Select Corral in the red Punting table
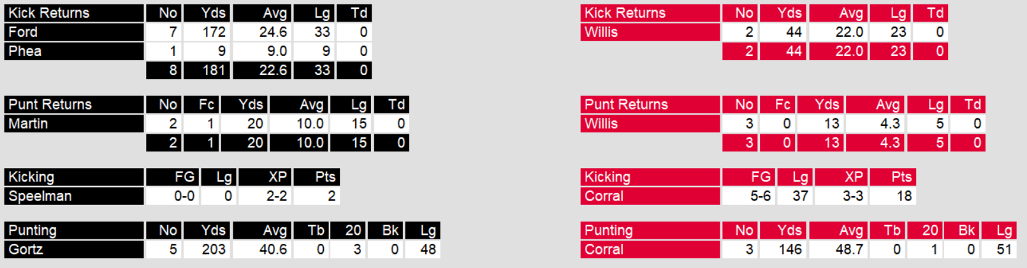This screenshot has width=1027, height=268. pos(604,250)
